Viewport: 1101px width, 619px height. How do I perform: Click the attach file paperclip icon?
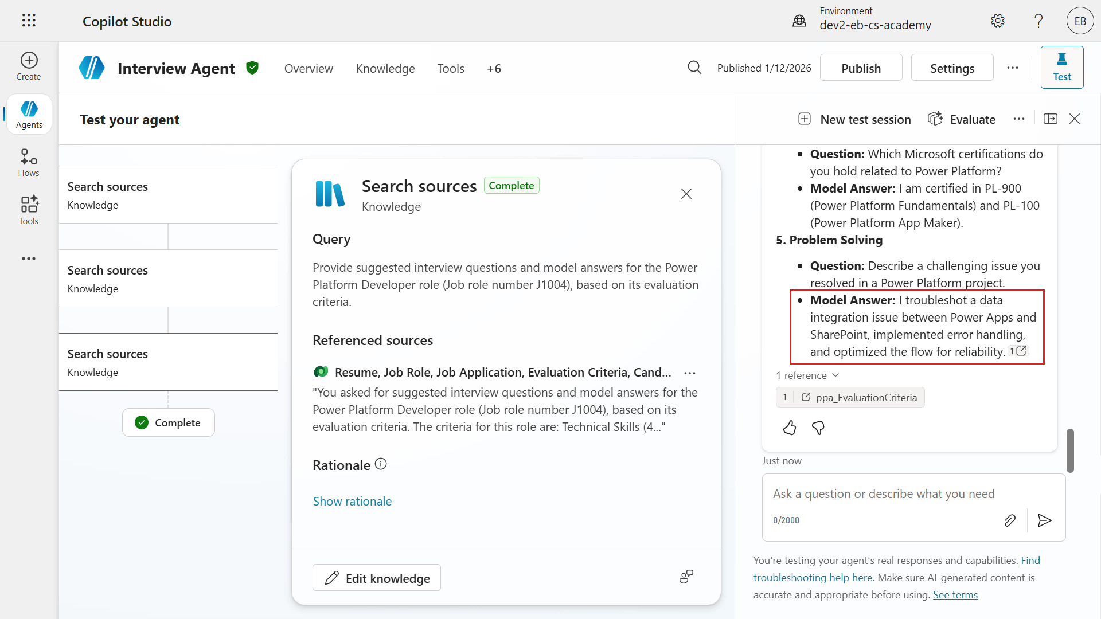point(1010,520)
